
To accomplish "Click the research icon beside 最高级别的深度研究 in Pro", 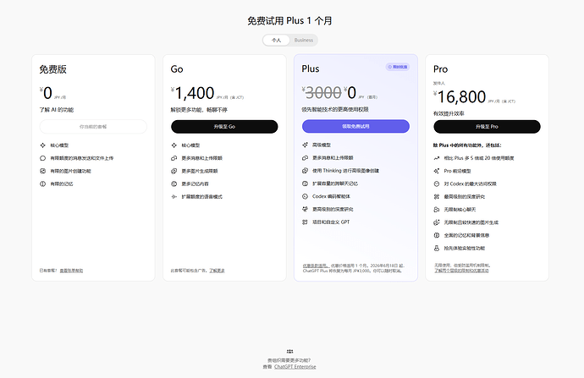I will (x=437, y=197).
